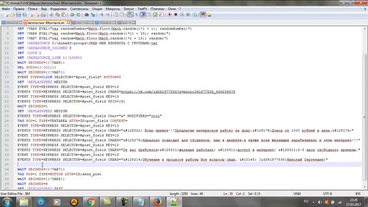Click the Copy toolbar icon

(x=57, y=15)
